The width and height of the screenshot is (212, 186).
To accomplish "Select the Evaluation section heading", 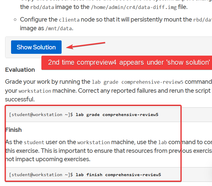I will pyautogui.click(x=20, y=70).
